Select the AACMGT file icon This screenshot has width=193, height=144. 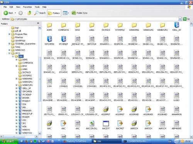(x=120, y=124)
